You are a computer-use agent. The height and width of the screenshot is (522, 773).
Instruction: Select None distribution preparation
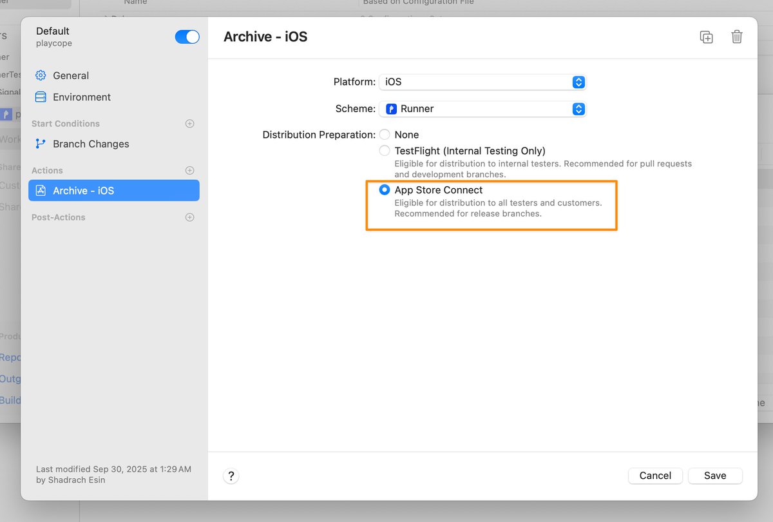pos(385,135)
